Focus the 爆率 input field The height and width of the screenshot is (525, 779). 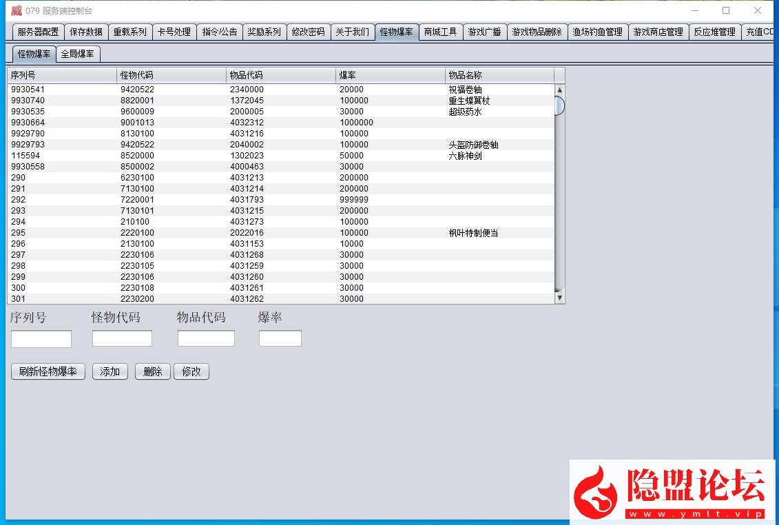click(x=280, y=339)
